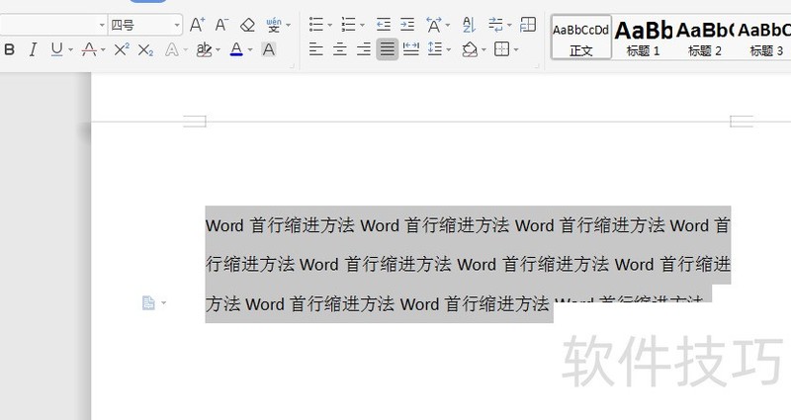
Task: Open tab stops layout icon
Action: pyautogui.click(x=528, y=24)
